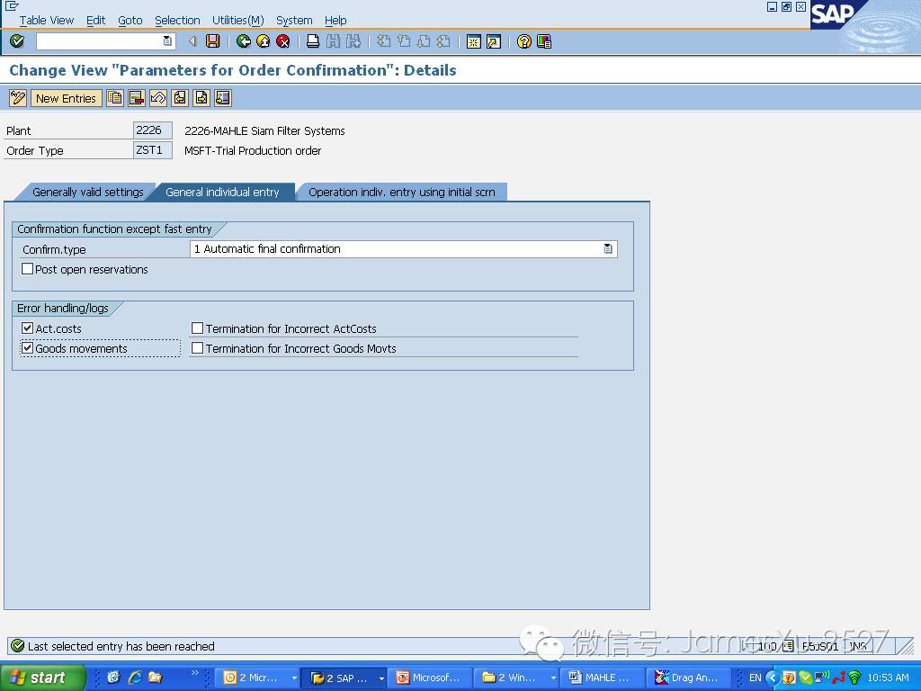Open the Windows start menu
Viewport: 921px width, 691px height.
coord(42,678)
